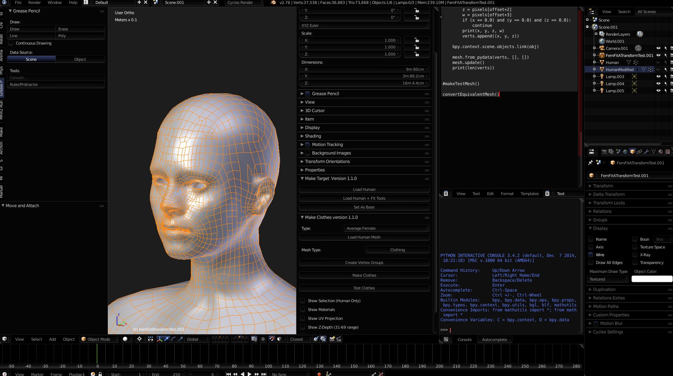The height and width of the screenshot is (376, 673).
Task: Check Show Selection (Human Only)
Action: pyautogui.click(x=303, y=301)
